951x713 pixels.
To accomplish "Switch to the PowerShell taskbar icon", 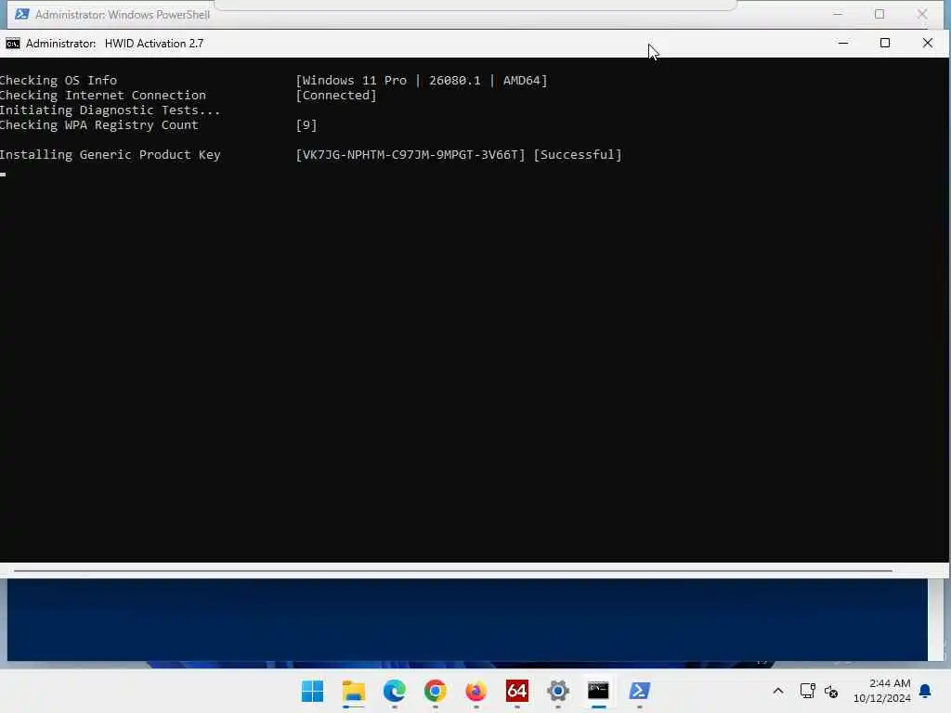I will 639,691.
